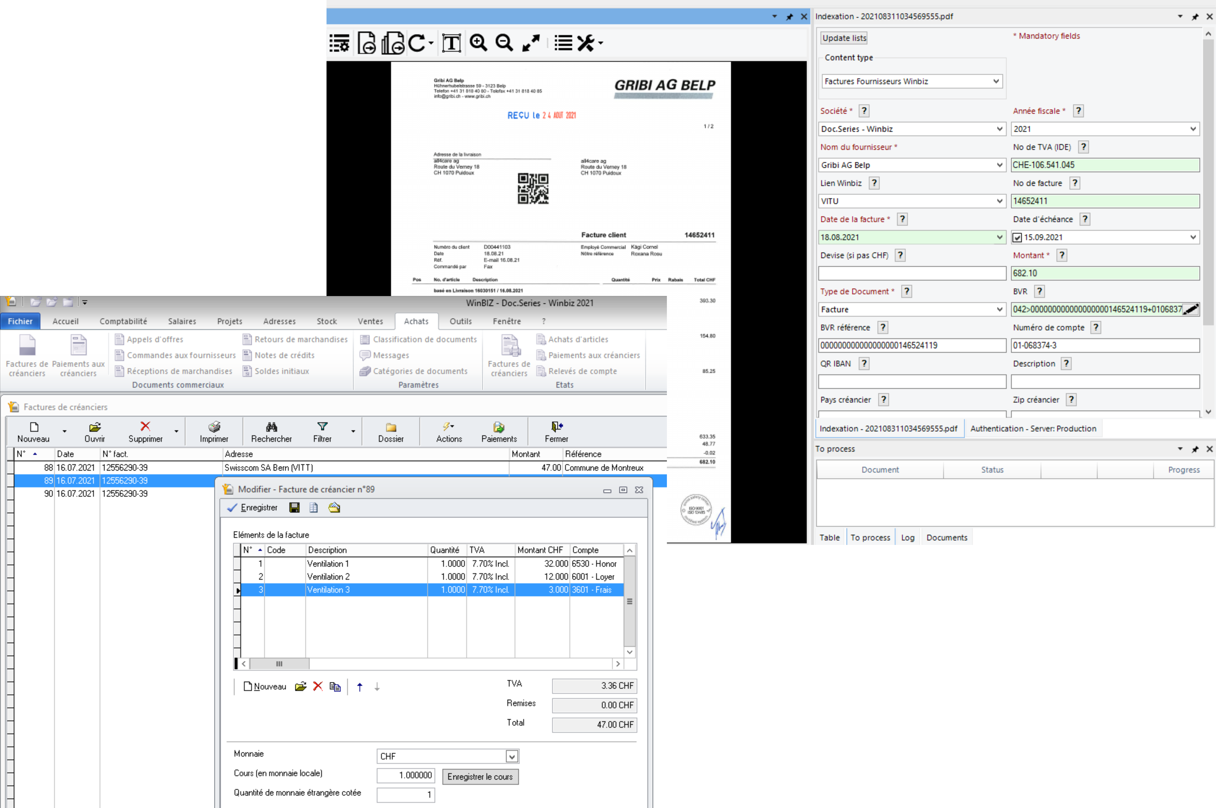Open the Date de la facture dropdown
This screenshot has height=808, width=1216.
1000,237
